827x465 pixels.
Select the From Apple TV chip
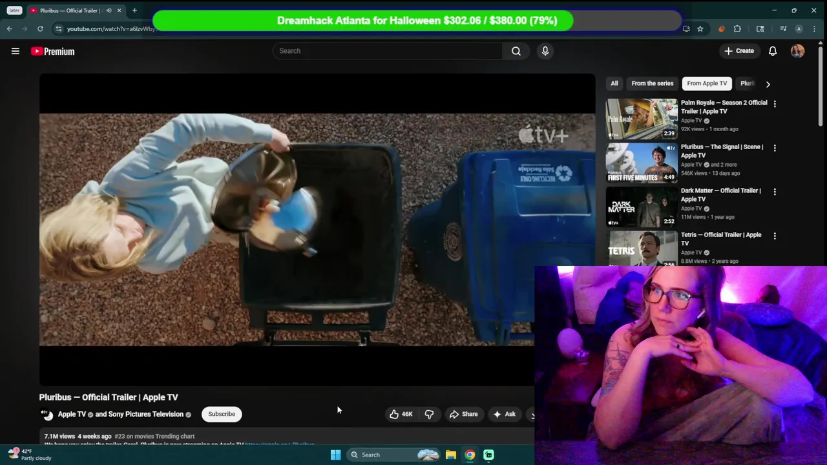pyautogui.click(x=707, y=83)
